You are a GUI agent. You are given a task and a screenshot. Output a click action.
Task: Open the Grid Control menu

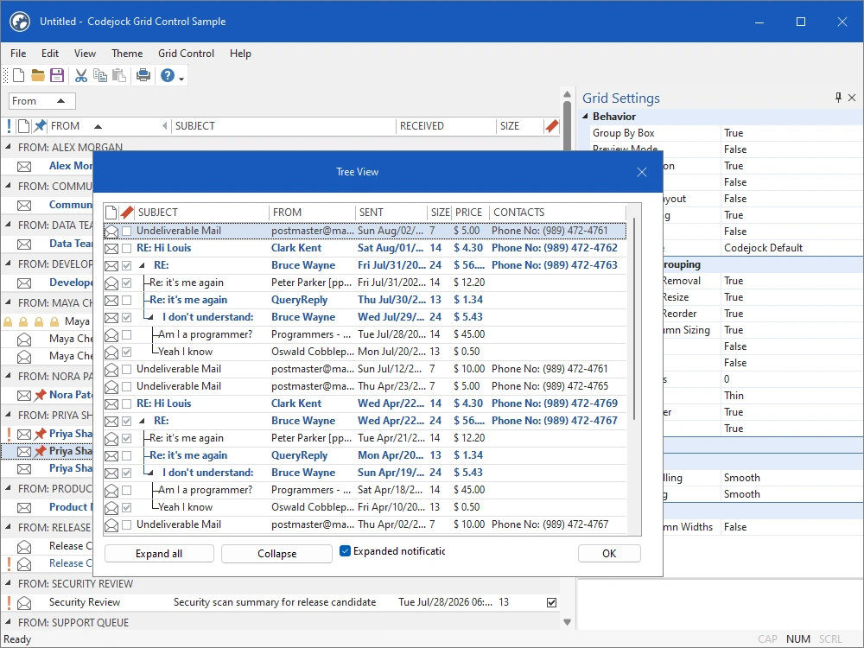[186, 54]
